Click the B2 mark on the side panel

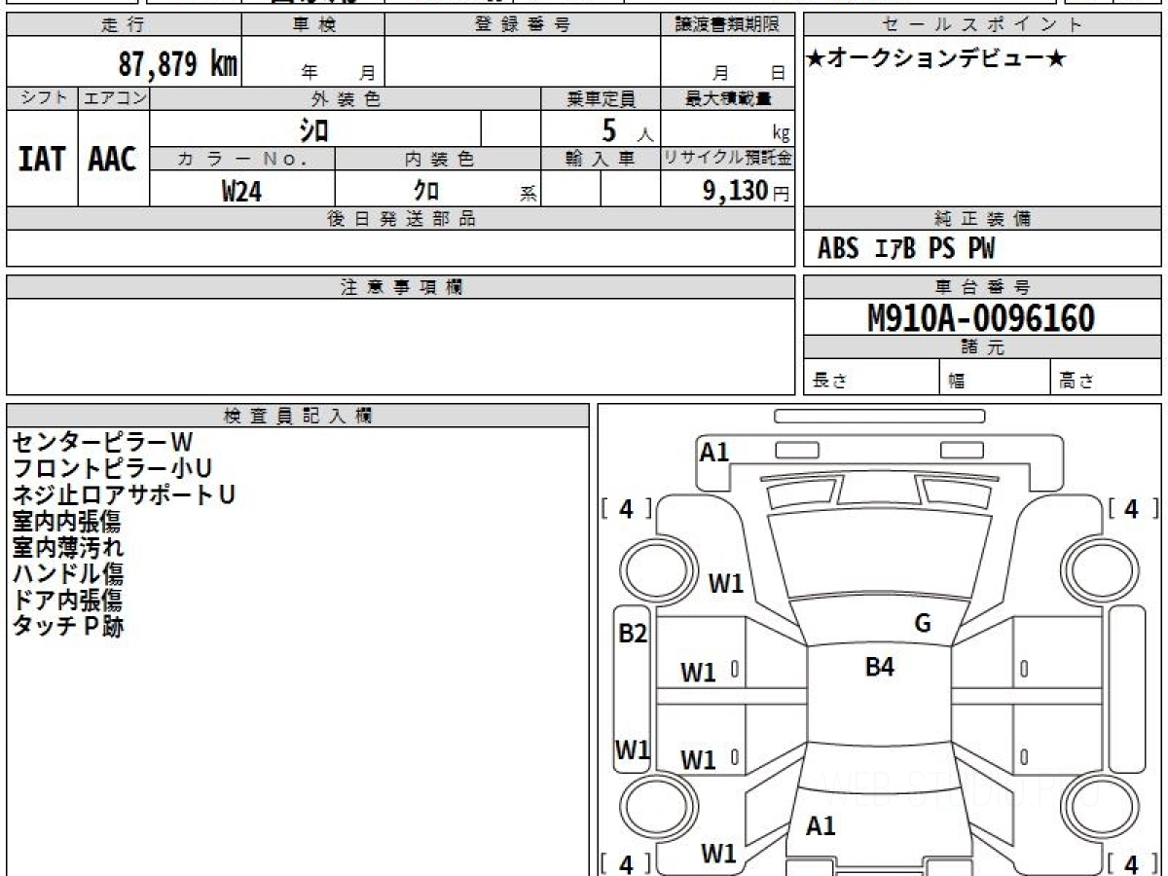coord(634,634)
